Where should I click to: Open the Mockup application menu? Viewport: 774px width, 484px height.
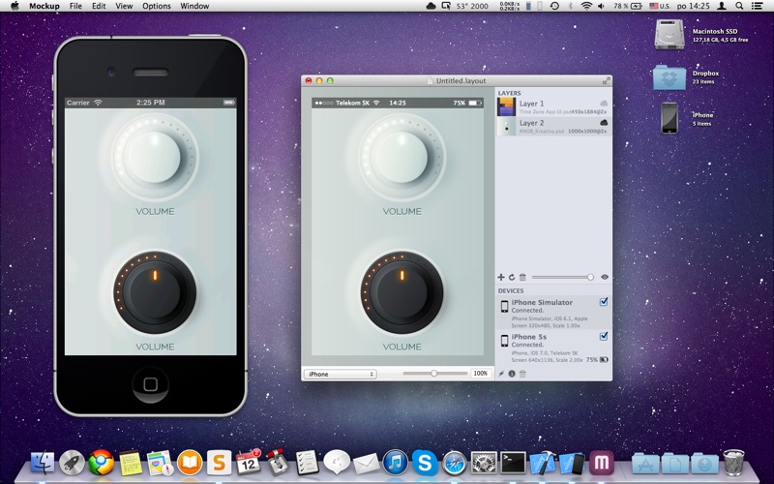45,6
